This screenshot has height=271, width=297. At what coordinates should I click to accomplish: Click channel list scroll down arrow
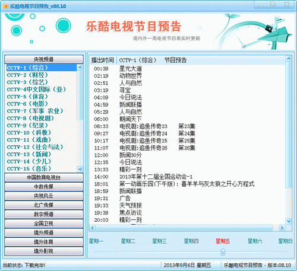pyautogui.click(x=80, y=169)
